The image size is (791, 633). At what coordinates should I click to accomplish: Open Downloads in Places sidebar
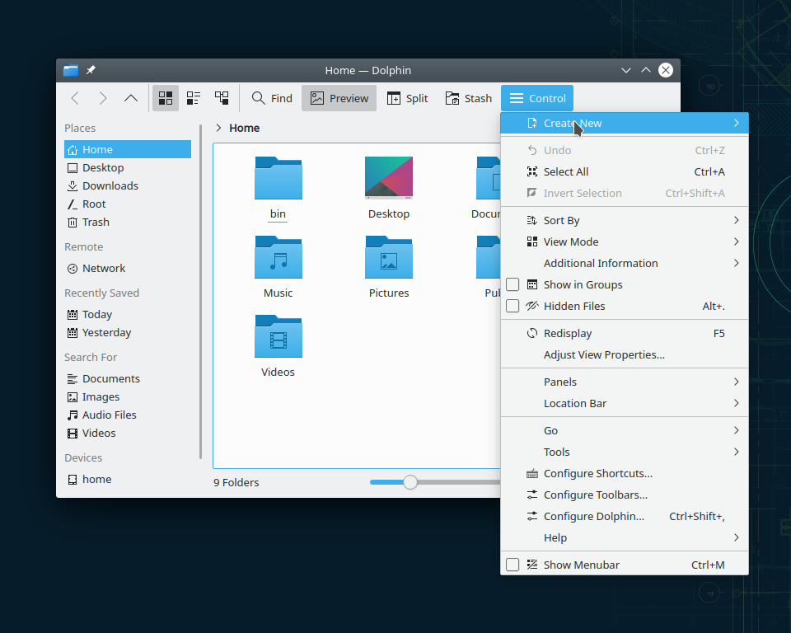(128, 185)
